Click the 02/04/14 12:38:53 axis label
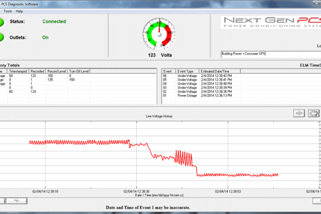This screenshot has width=321, height=214. coord(228,192)
